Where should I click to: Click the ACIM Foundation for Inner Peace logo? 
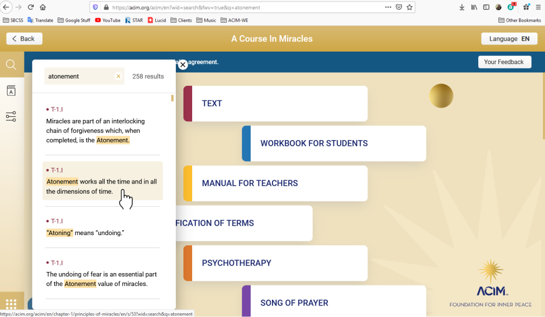(x=490, y=283)
